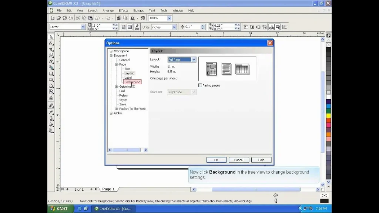This screenshot has width=379, height=213.
Task: Select the Interactive Fill tool
Action: pyautogui.click(x=51, y=131)
